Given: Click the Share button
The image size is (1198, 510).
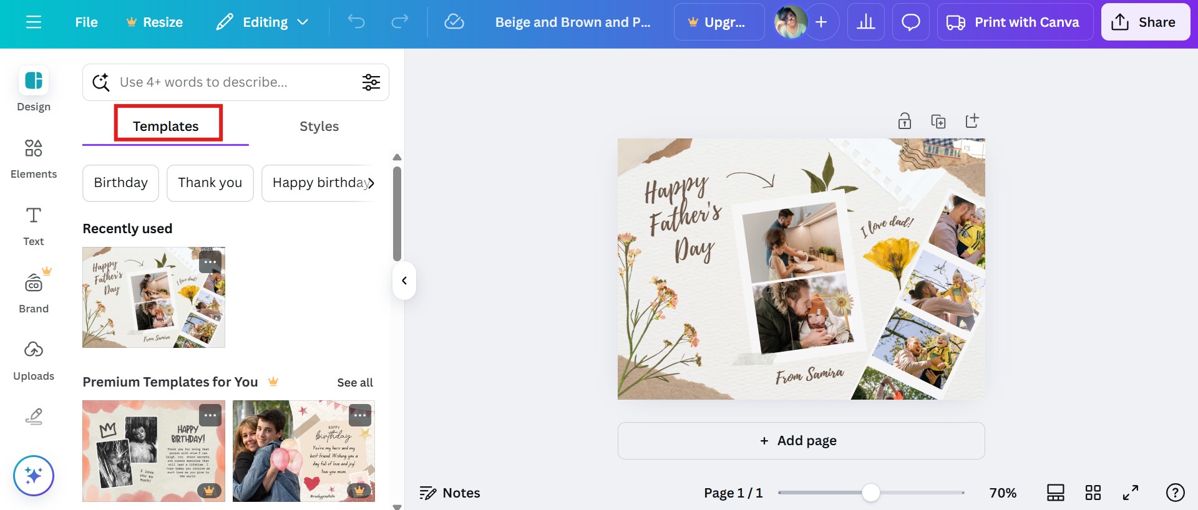Looking at the screenshot, I should coord(1146,22).
